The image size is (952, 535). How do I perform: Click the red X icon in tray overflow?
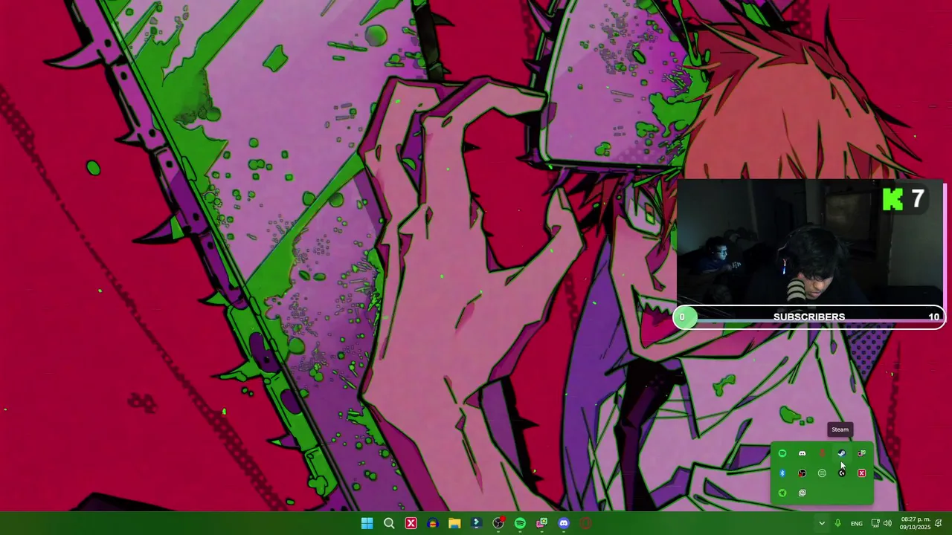click(x=861, y=473)
